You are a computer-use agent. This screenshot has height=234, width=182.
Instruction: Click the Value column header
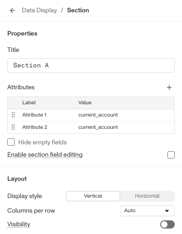85,102
